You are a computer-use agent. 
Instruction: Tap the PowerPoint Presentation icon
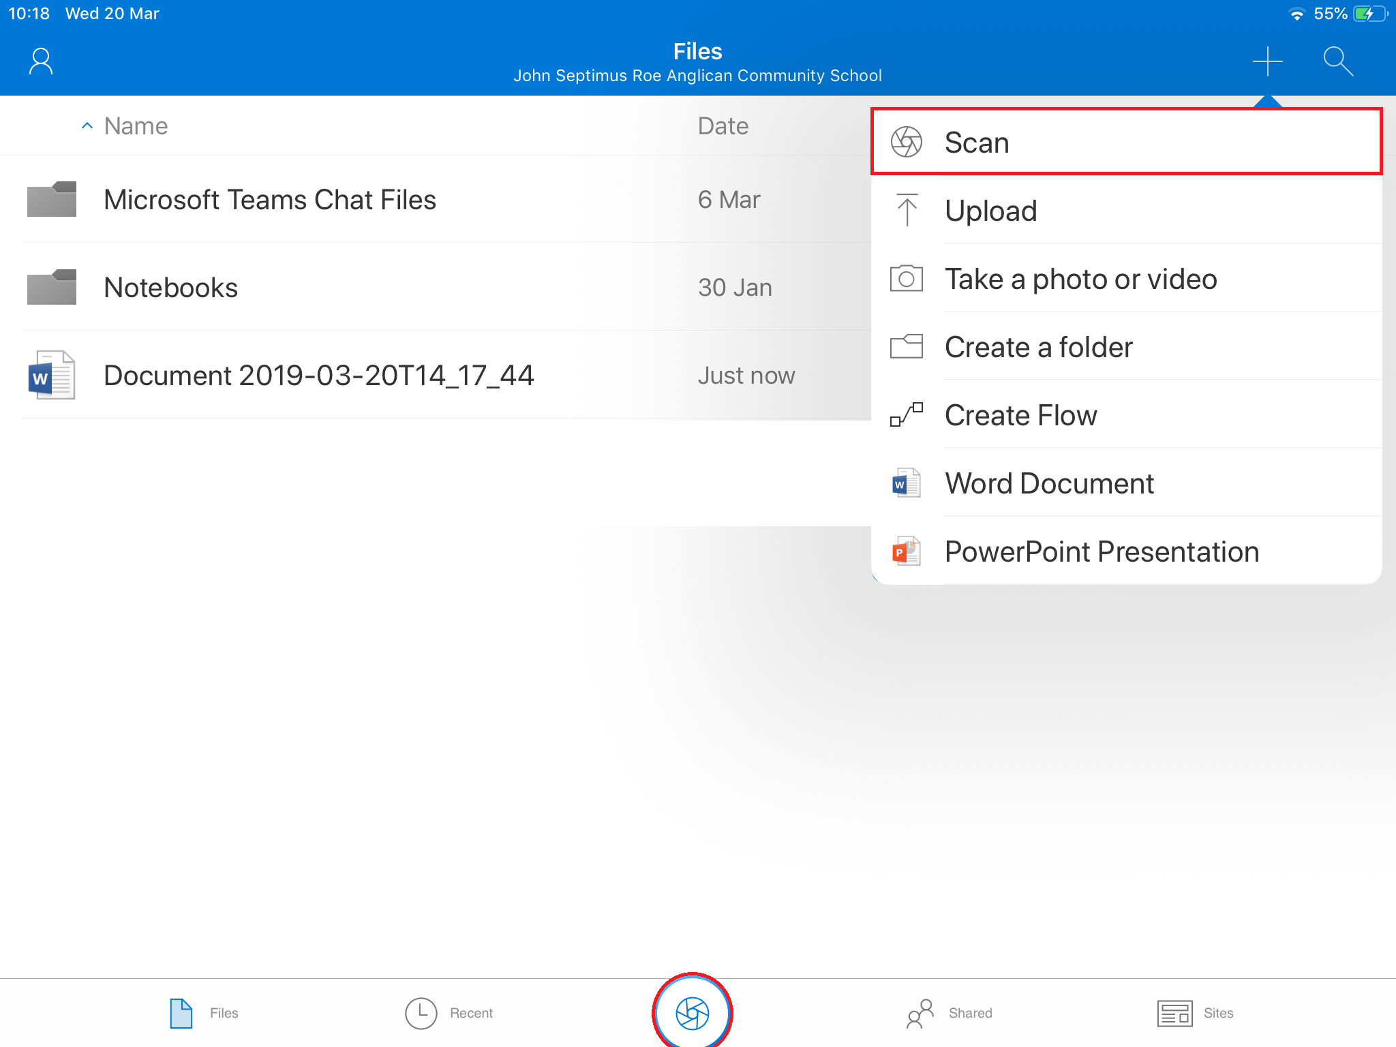[906, 551]
